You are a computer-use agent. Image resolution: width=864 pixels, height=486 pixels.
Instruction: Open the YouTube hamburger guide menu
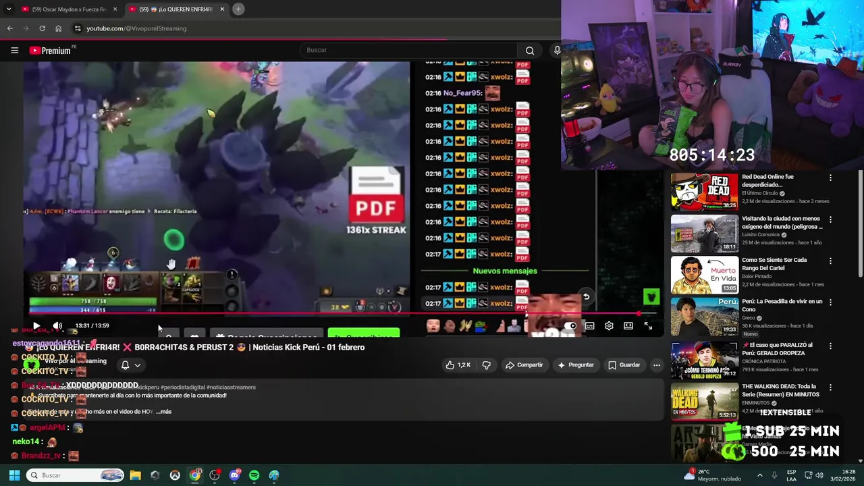[x=14, y=51]
